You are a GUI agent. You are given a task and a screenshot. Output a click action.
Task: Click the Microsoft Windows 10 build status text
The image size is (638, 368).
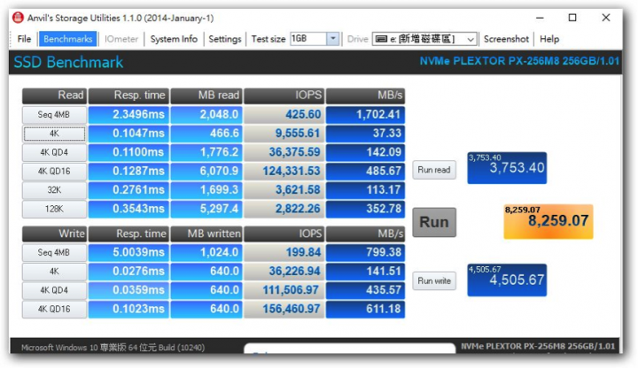pos(113,348)
